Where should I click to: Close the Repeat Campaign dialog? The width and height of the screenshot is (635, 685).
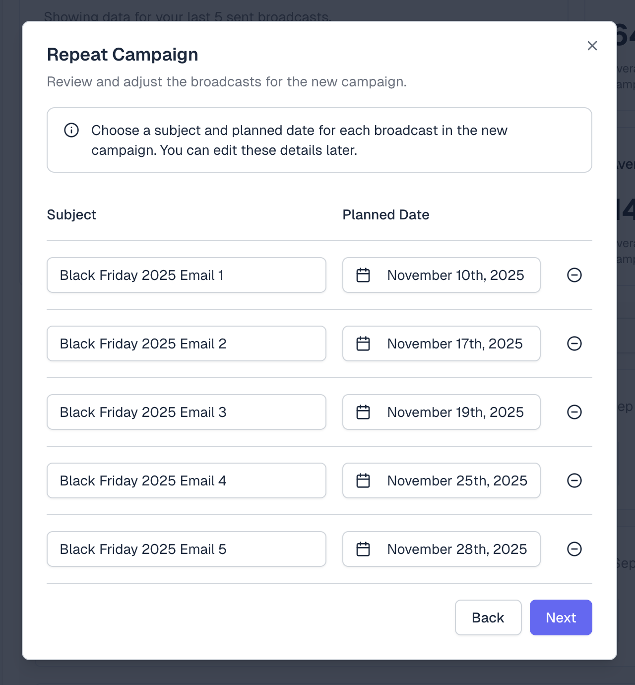coord(592,46)
